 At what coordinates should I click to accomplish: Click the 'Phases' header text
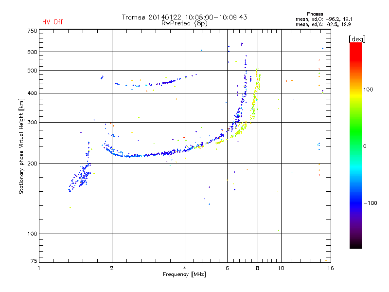(x=315, y=14)
